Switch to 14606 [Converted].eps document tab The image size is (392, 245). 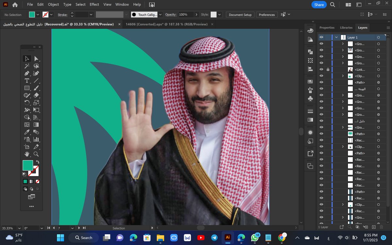click(167, 24)
